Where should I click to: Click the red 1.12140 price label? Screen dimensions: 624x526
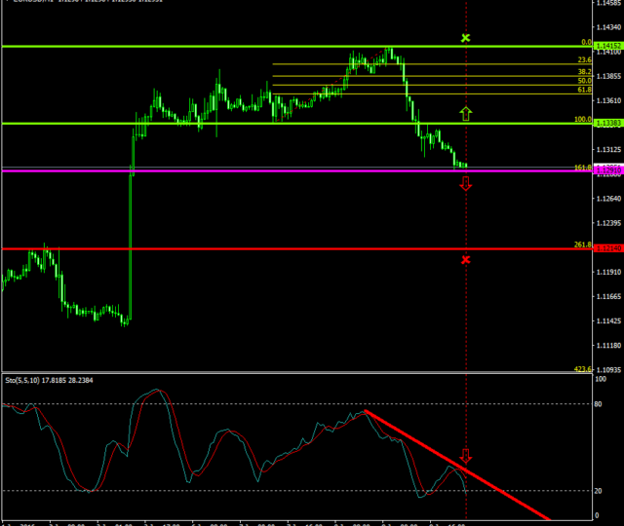pos(608,249)
